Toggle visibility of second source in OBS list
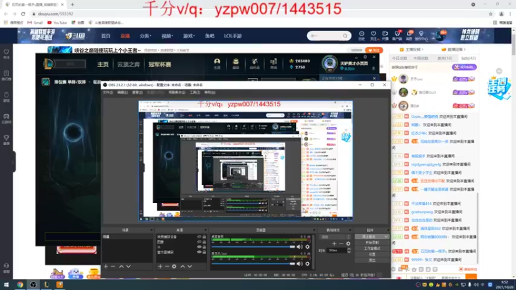This screenshot has width=516, height=290. click(199, 242)
